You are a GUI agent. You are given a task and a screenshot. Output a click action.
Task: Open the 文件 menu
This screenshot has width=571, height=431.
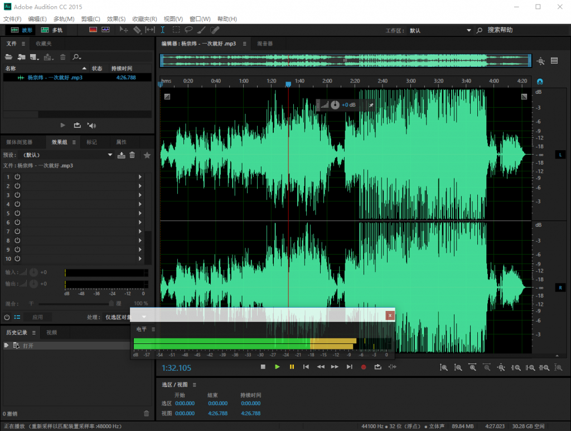12,19
